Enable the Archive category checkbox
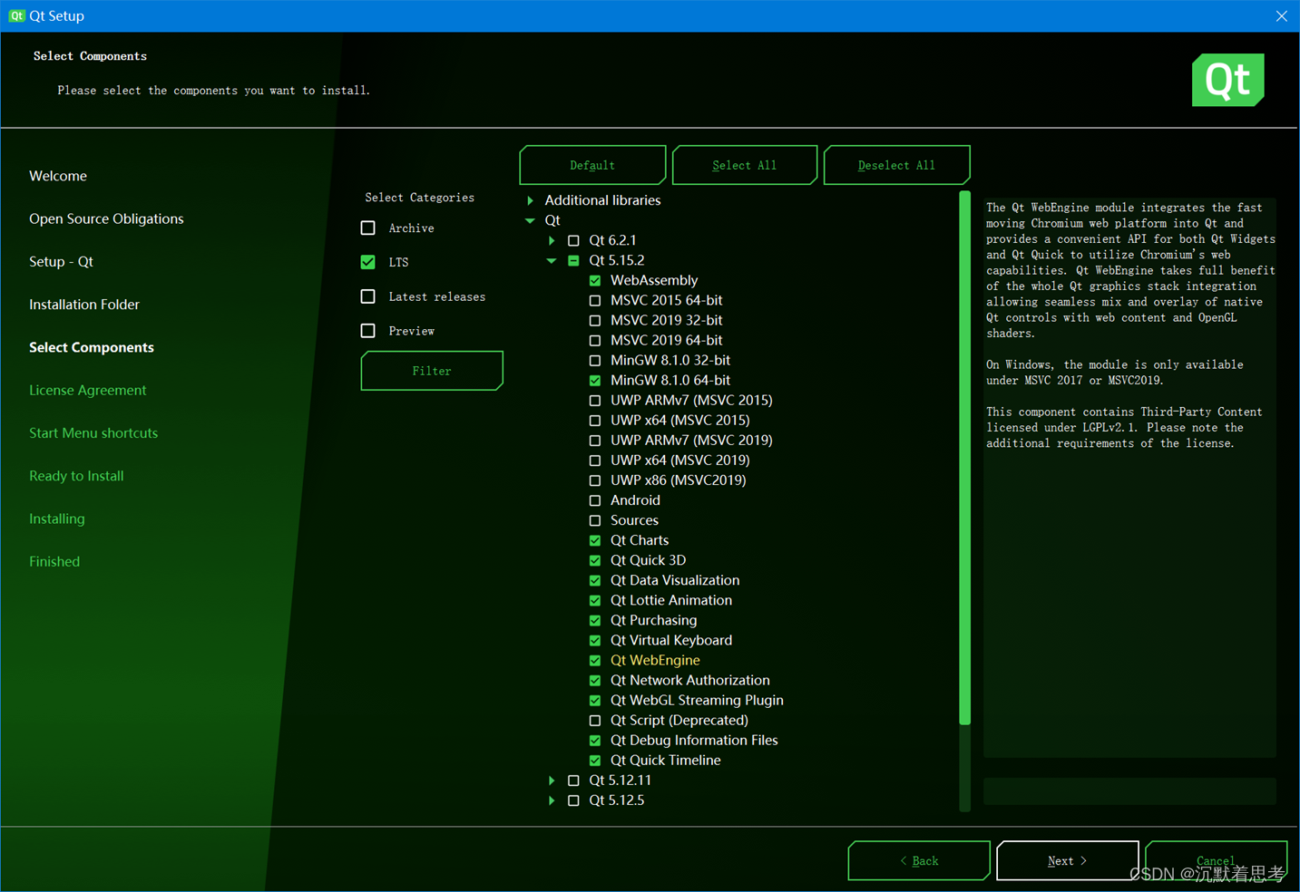Viewport: 1300px width, 892px height. 367,228
